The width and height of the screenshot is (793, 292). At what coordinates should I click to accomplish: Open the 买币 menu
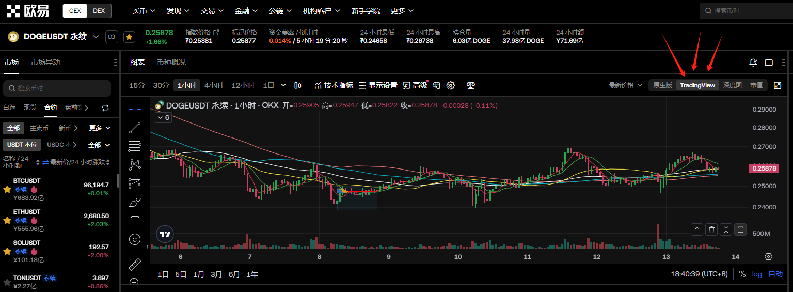[144, 11]
